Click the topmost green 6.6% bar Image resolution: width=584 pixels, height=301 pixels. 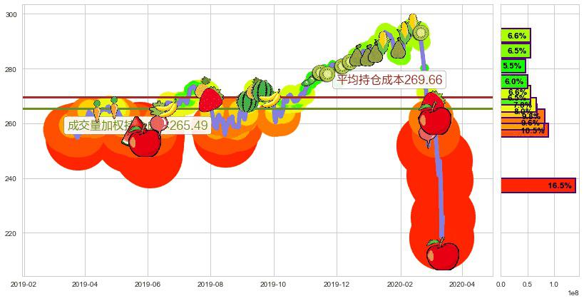point(515,36)
